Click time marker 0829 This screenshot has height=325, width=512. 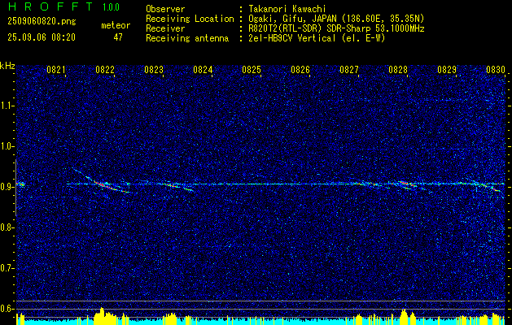tap(447, 69)
